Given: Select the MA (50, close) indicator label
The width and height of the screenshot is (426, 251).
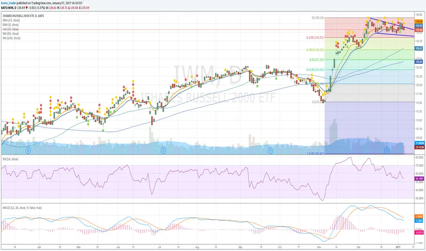Looking at the screenshot, I should 11,34.
